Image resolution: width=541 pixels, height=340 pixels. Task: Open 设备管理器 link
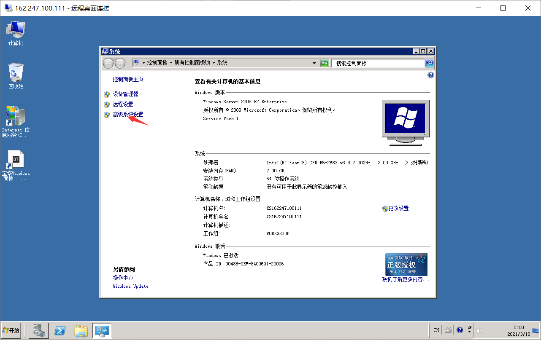point(125,94)
